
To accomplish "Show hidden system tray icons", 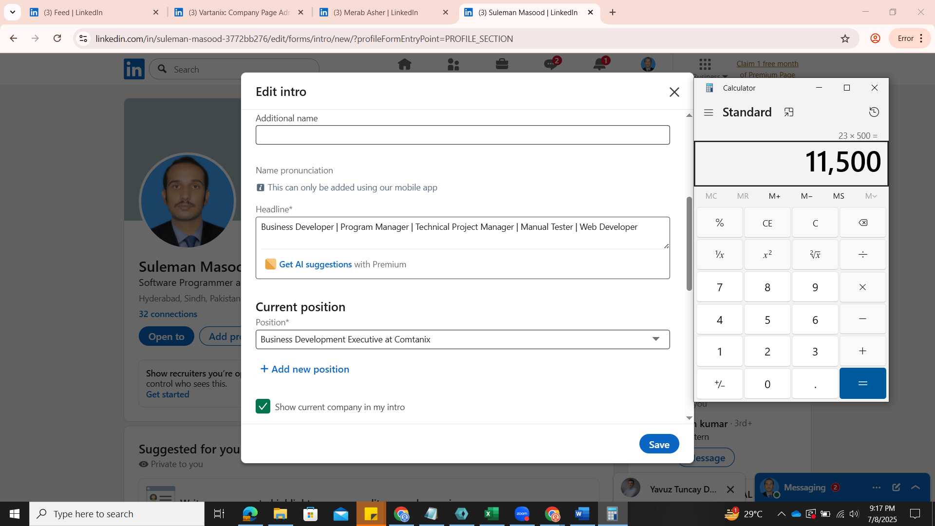I will click(x=781, y=514).
